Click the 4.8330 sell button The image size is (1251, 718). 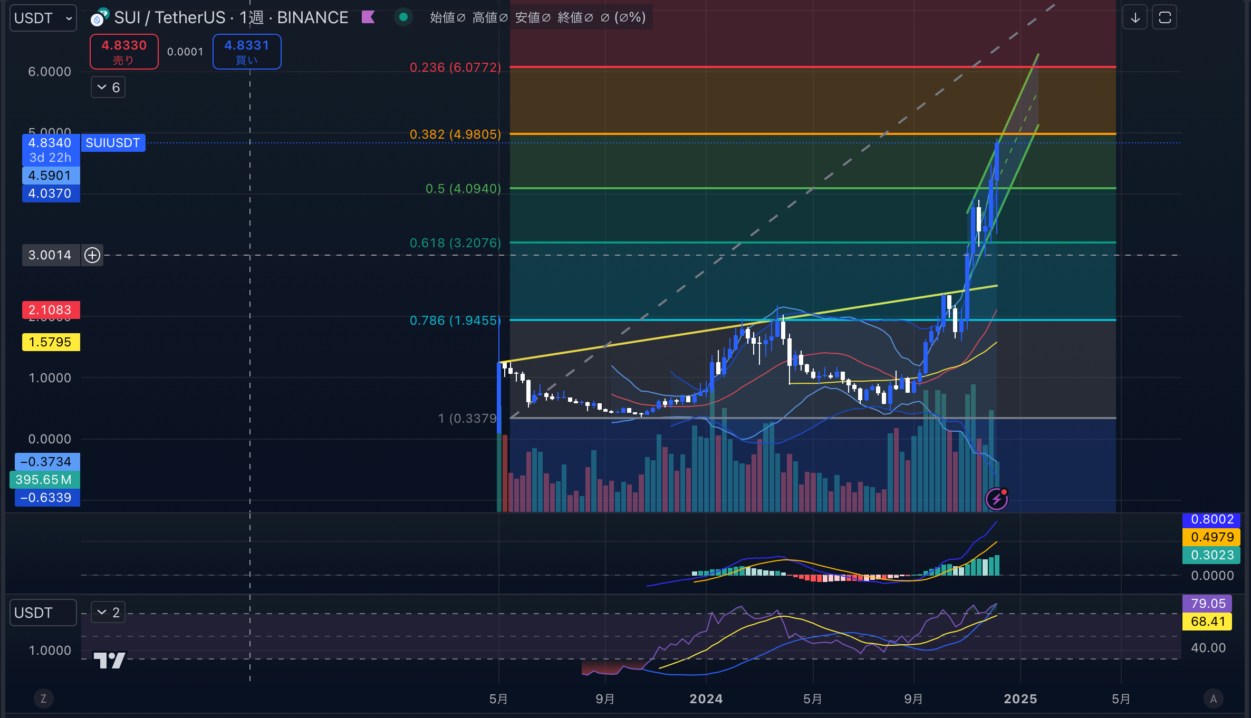pyautogui.click(x=124, y=52)
